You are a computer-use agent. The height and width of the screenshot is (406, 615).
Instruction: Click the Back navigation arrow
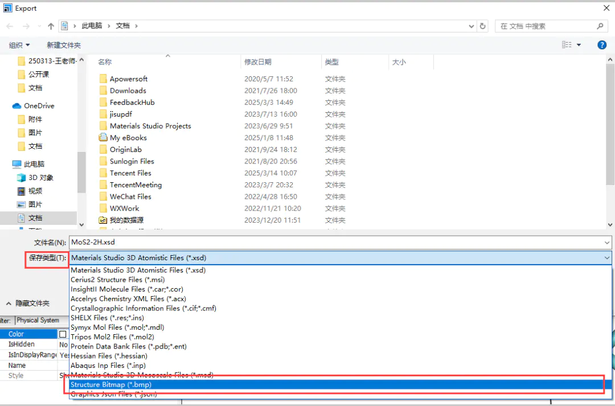click(10, 26)
